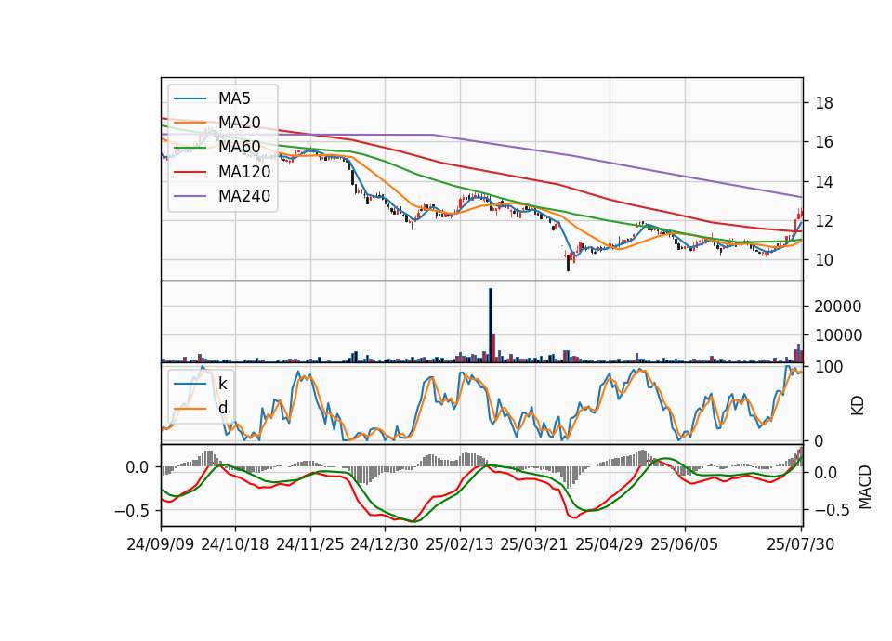Click the MA5 legend label
Image resolution: width=892 pixels, height=641 pixels.
(x=234, y=98)
